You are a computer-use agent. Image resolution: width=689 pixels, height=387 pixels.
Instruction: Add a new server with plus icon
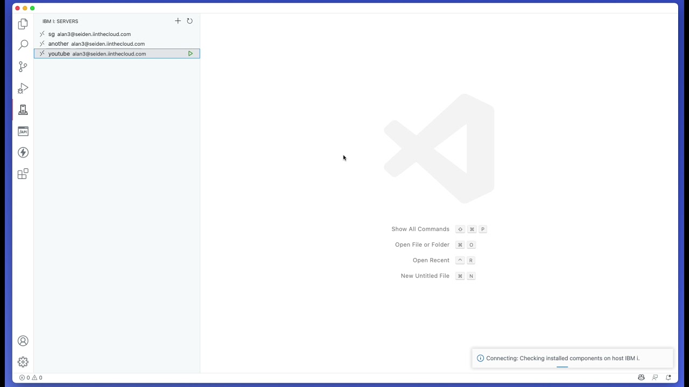pos(178,21)
